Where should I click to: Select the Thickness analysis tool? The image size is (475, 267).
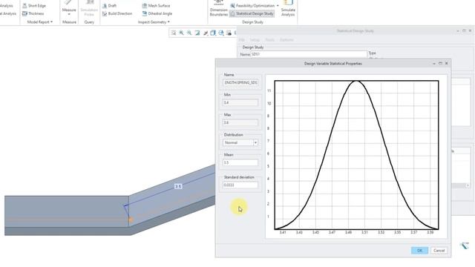coord(33,13)
